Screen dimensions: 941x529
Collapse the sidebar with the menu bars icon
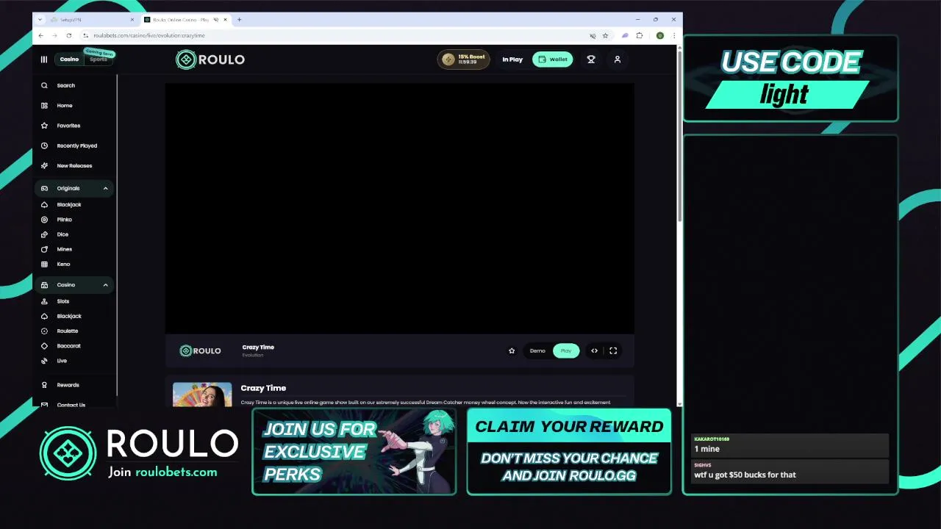[43, 60]
